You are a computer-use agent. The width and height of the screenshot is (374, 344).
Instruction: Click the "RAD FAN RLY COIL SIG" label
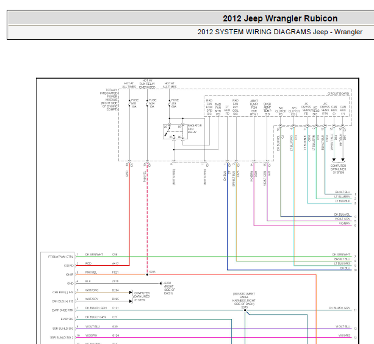pyautogui.click(x=236, y=107)
